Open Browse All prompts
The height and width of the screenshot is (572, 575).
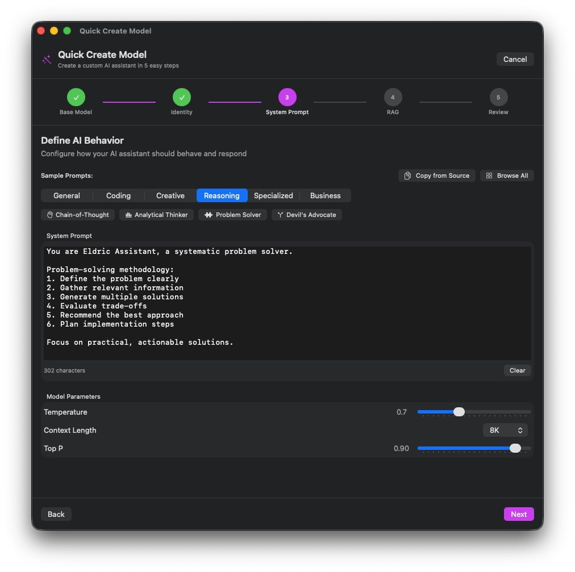(x=507, y=176)
